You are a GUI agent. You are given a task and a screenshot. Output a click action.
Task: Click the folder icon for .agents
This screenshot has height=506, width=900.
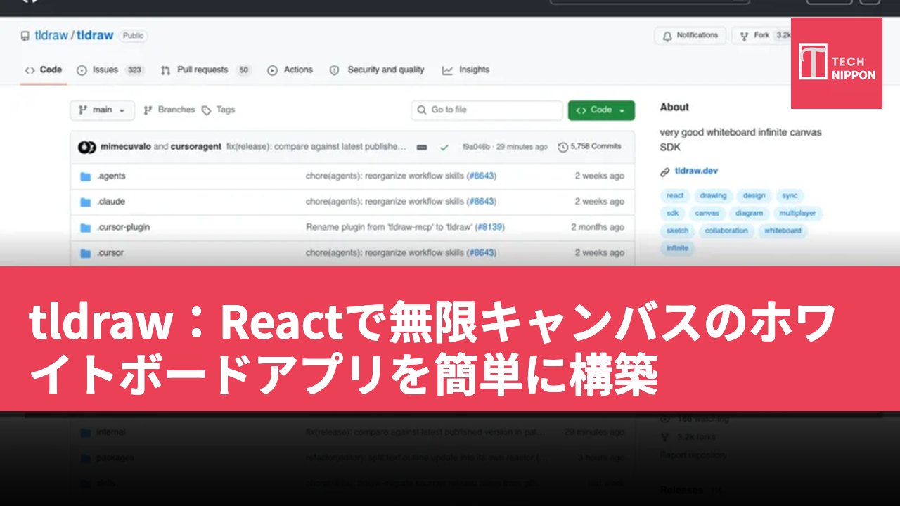[x=86, y=176]
